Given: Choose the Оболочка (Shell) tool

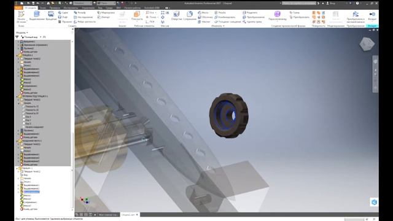Looking at the screenshot, I should [205, 17].
